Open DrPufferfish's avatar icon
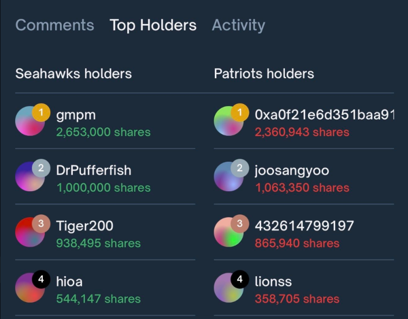408x319 pixels. coord(30,176)
